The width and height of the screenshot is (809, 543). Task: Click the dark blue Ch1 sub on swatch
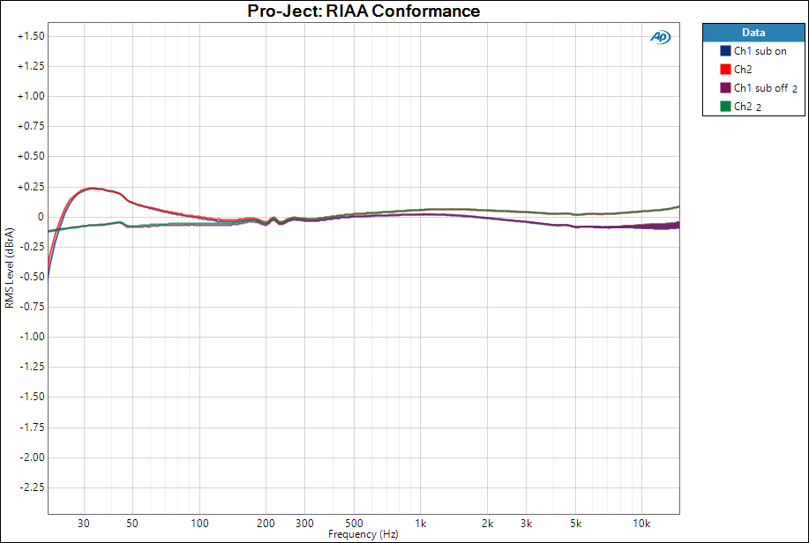click(725, 50)
